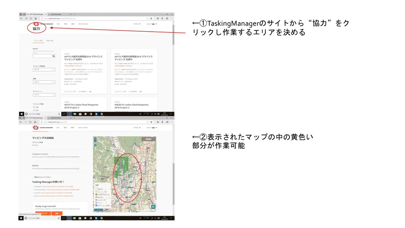
Task: Click the orange マッピング button under Ready to get started?
Action: tap(43, 213)
